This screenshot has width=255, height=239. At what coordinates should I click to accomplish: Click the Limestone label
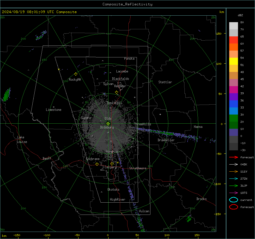pyautogui.click(x=54, y=110)
